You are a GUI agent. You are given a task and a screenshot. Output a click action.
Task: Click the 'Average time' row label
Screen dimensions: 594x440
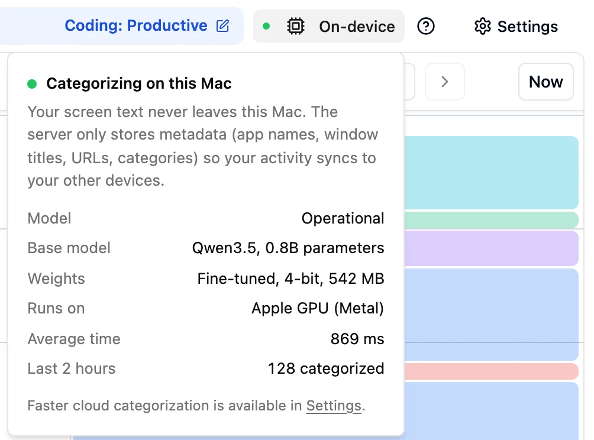74,339
